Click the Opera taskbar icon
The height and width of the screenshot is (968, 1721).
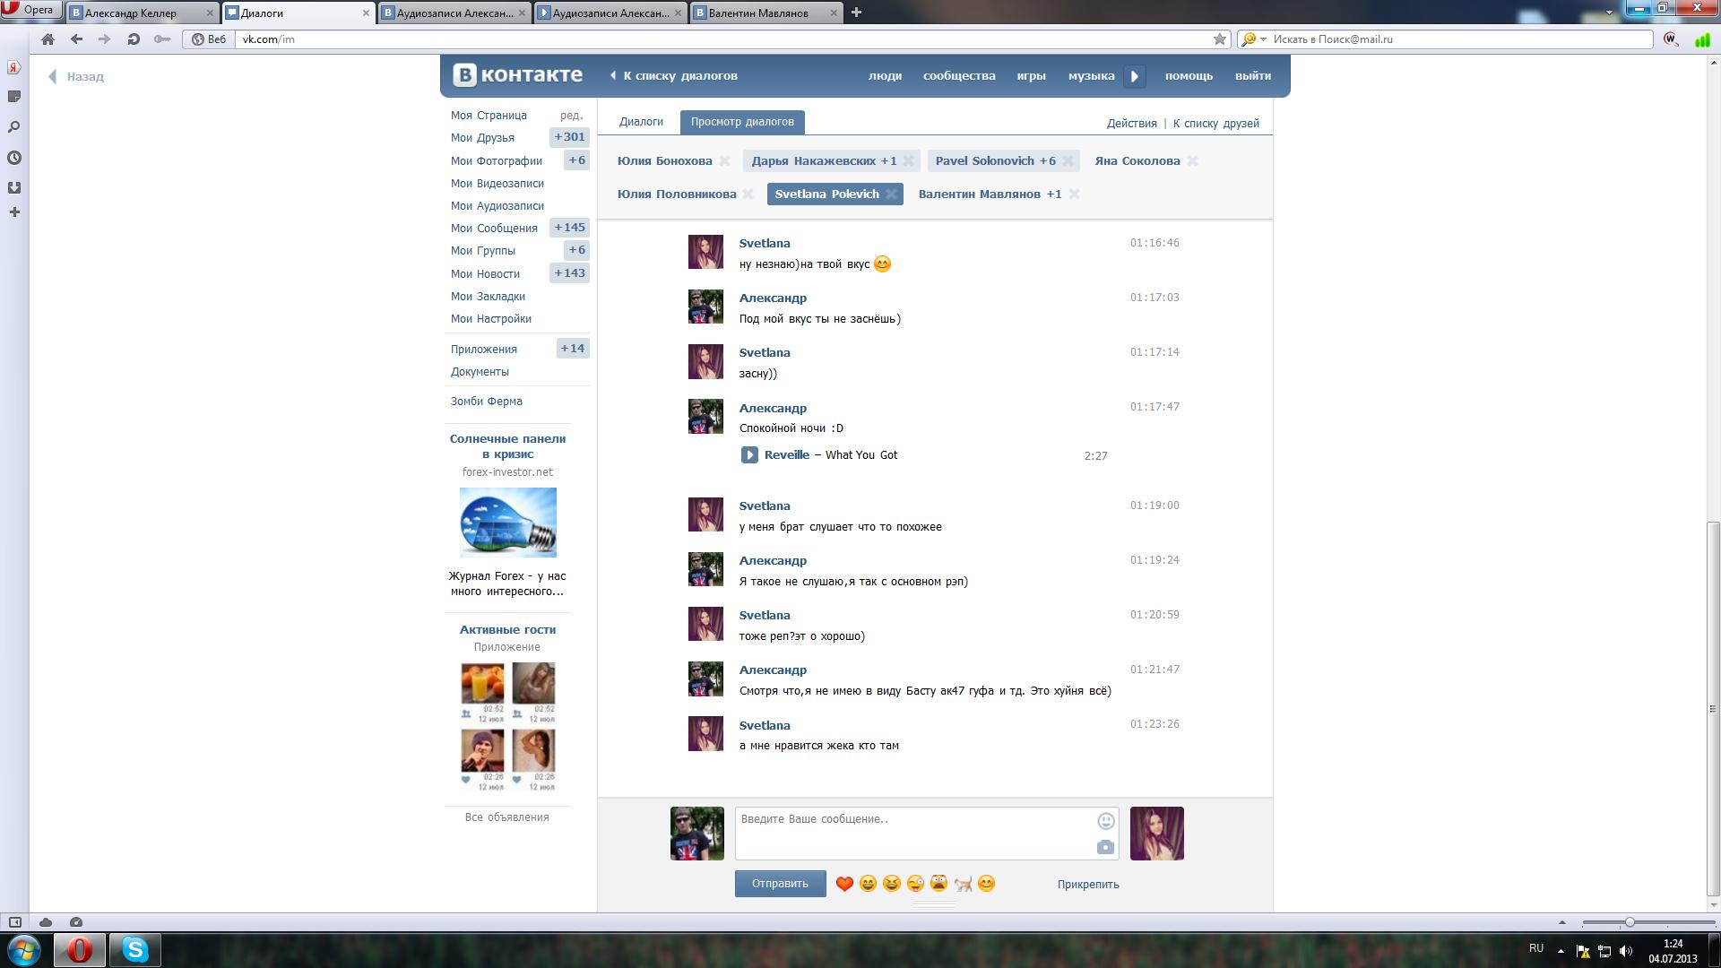[x=79, y=950]
